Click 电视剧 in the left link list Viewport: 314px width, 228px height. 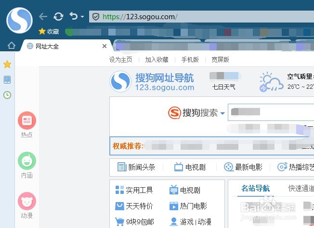pyautogui.click(x=190, y=190)
